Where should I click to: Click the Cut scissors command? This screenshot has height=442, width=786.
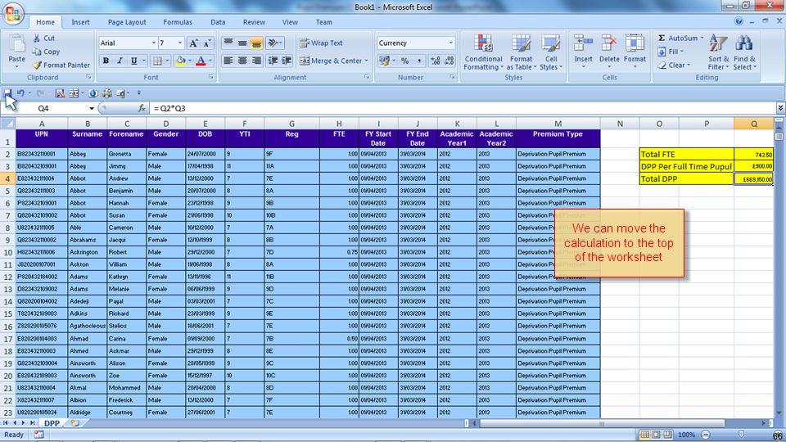click(x=43, y=38)
